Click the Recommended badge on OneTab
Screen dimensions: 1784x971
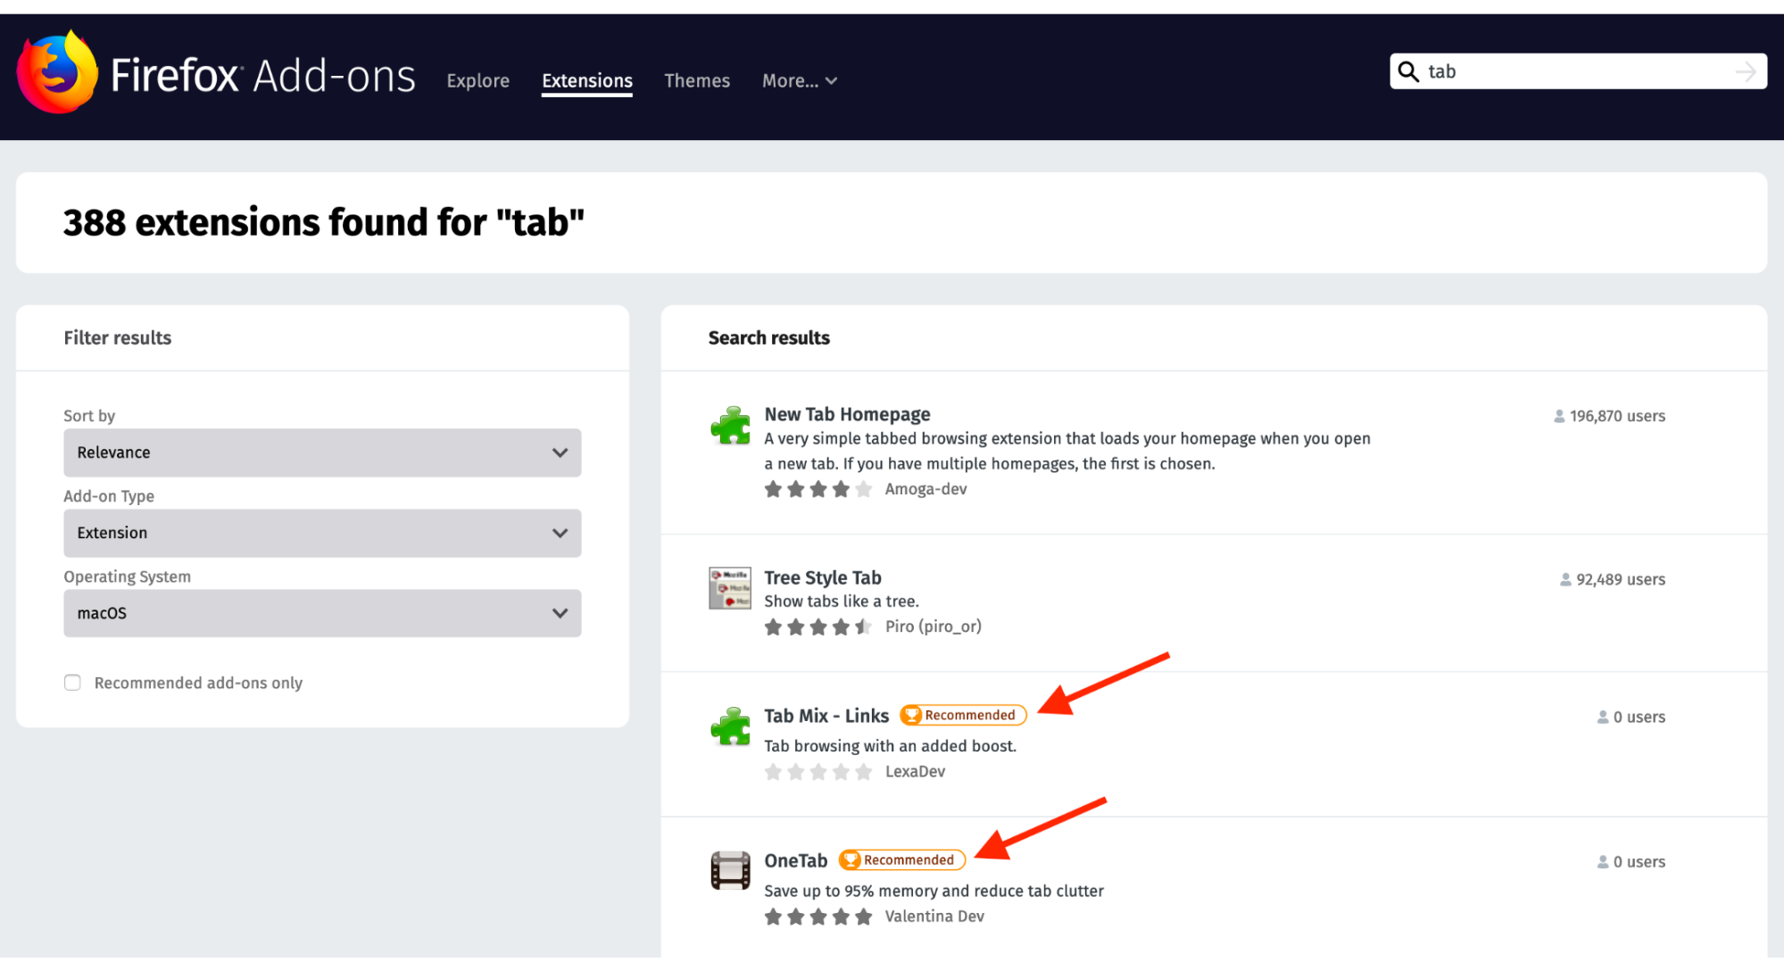(x=903, y=859)
